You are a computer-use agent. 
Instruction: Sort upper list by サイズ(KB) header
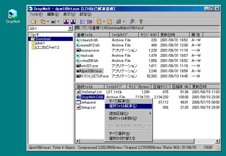click(x=148, y=35)
